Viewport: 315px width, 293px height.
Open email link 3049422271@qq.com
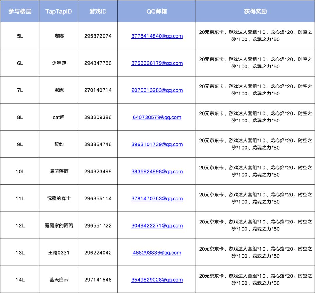(x=157, y=225)
